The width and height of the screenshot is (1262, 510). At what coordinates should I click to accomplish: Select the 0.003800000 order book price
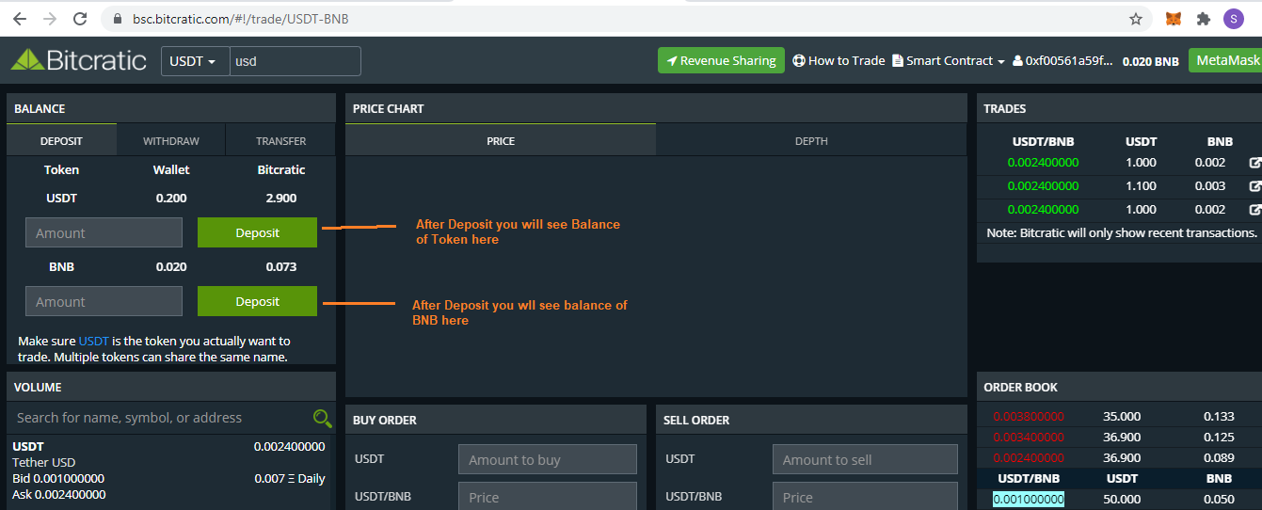click(x=1028, y=416)
